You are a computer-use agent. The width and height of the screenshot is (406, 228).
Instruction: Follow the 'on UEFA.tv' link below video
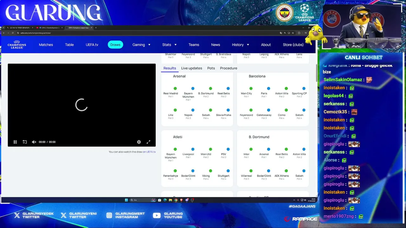[x=149, y=152]
